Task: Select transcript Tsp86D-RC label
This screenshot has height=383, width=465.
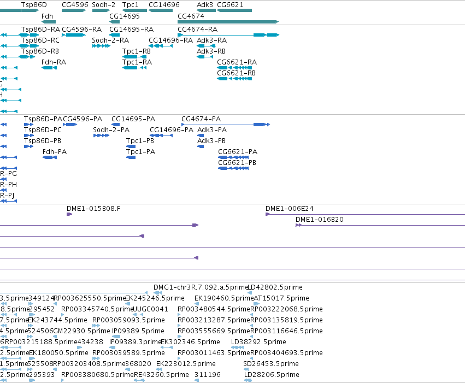Action: tap(40, 40)
